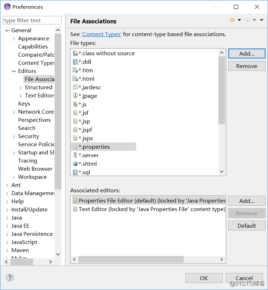Open the Perspectives preference page
The height and width of the screenshot is (290, 268).
[34, 120]
